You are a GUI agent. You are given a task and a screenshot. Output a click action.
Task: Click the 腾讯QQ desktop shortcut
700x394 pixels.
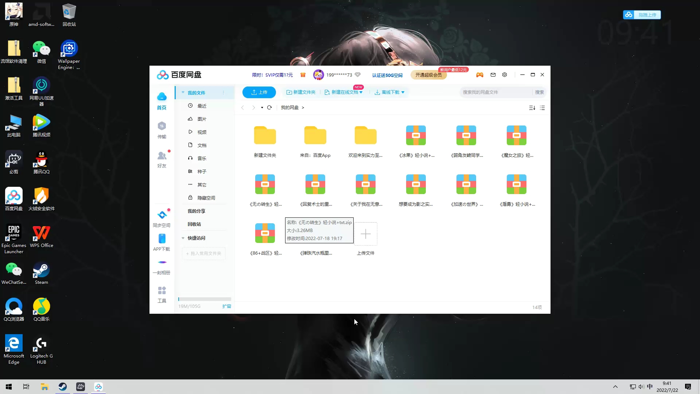point(42,162)
